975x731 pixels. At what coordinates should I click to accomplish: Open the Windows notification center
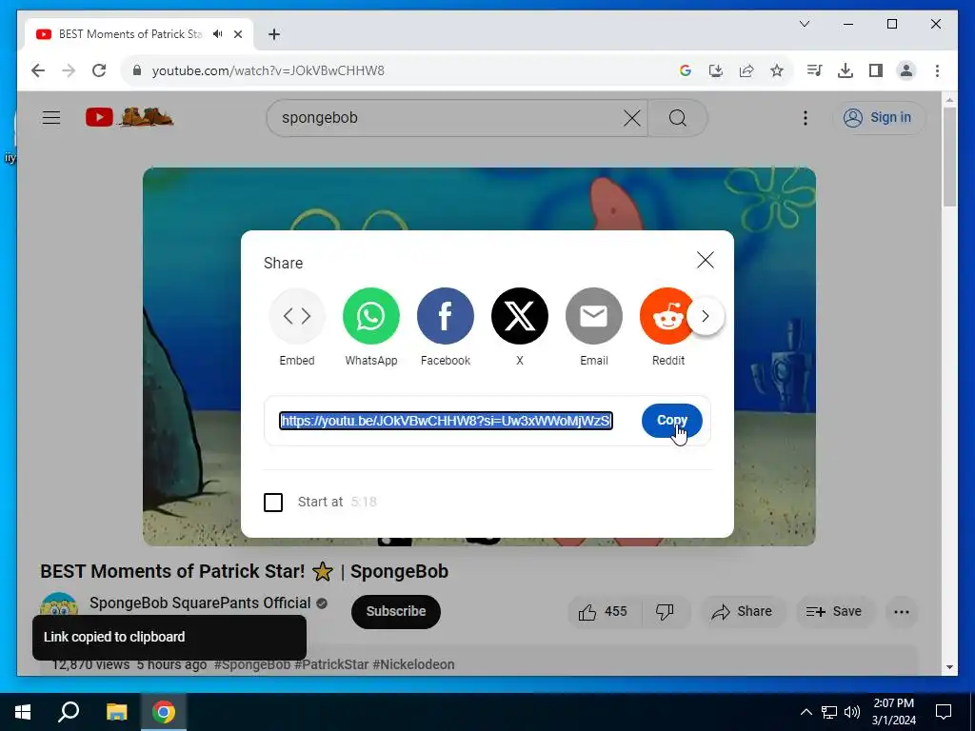(944, 712)
